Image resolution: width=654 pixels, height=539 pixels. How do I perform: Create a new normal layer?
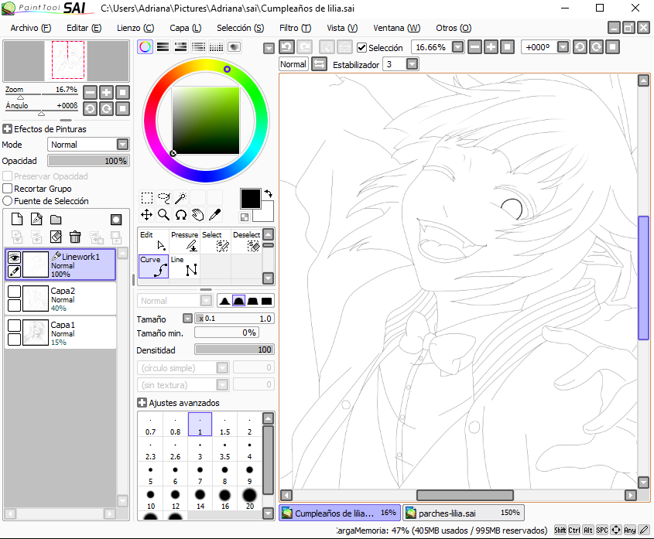(17, 220)
